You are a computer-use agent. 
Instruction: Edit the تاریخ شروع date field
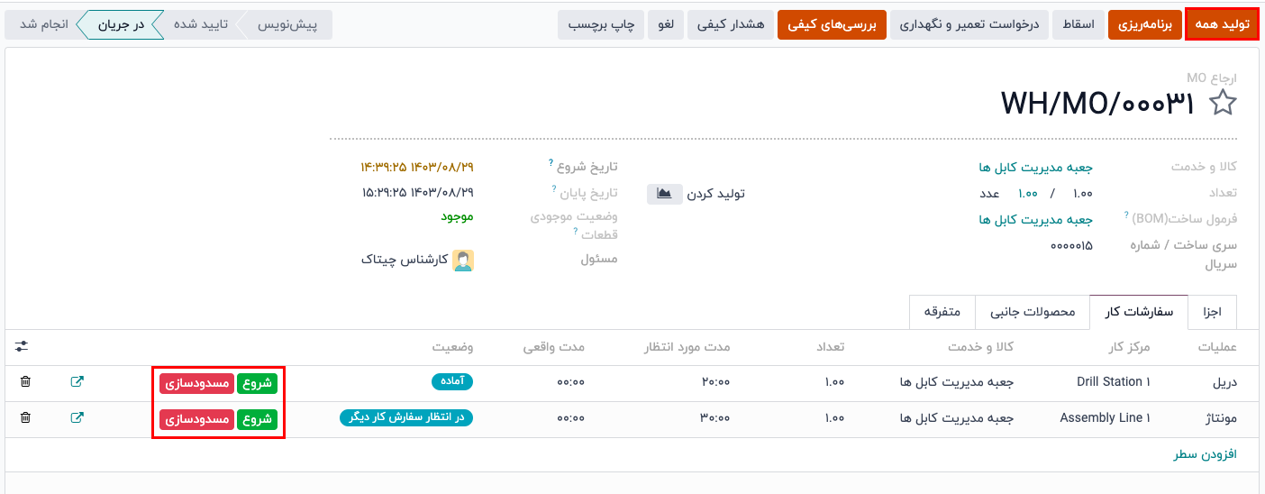(416, 167)
